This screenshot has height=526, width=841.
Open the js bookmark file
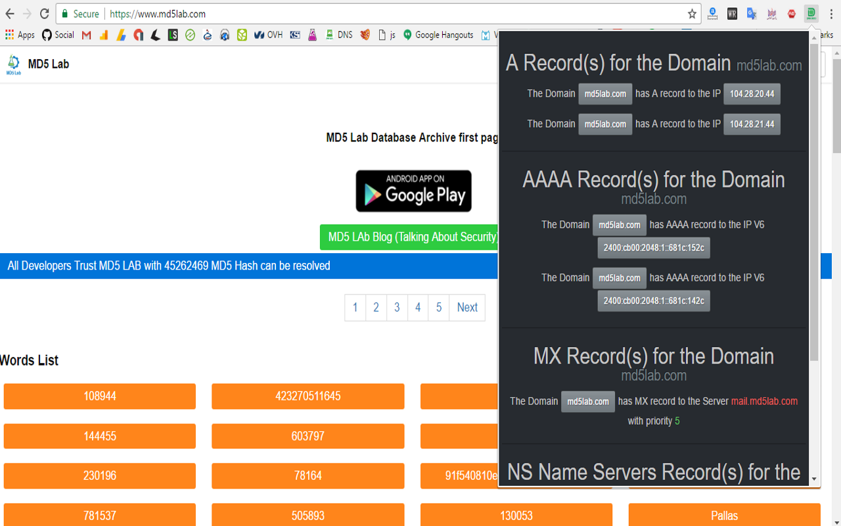(x=386, y=35)
